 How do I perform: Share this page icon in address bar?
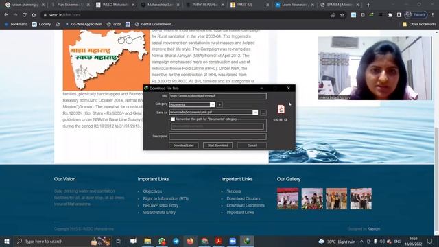click(333, 15)
